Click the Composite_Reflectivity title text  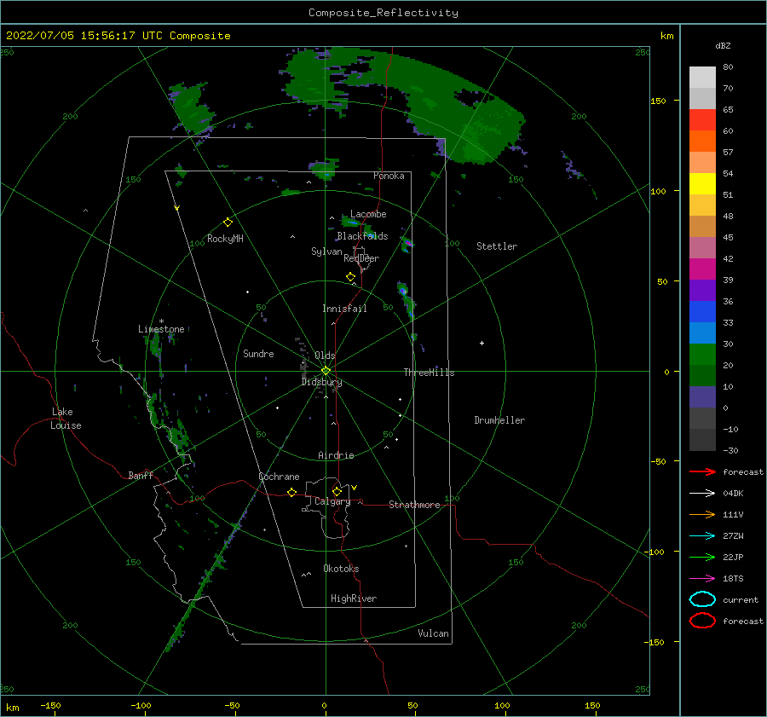click(x=383, y=13)
